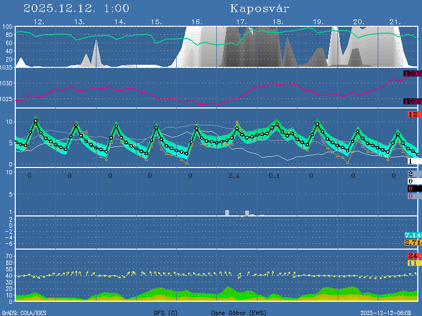Click the 0.1 precipitation total

coord(274,175)
